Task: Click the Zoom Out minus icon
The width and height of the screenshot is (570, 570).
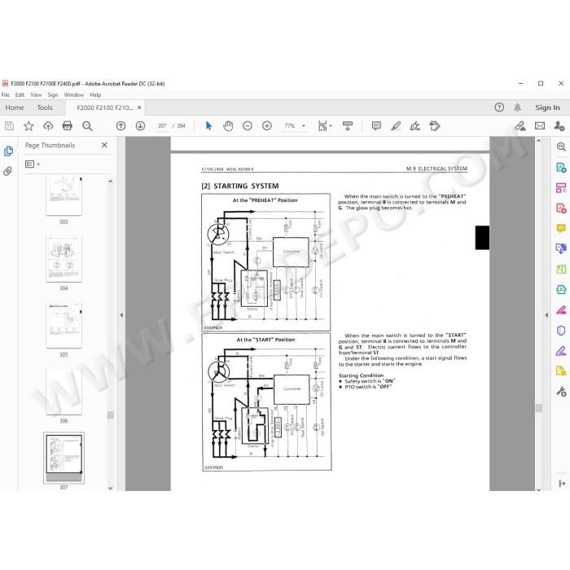Action: [x=248, y=125]
